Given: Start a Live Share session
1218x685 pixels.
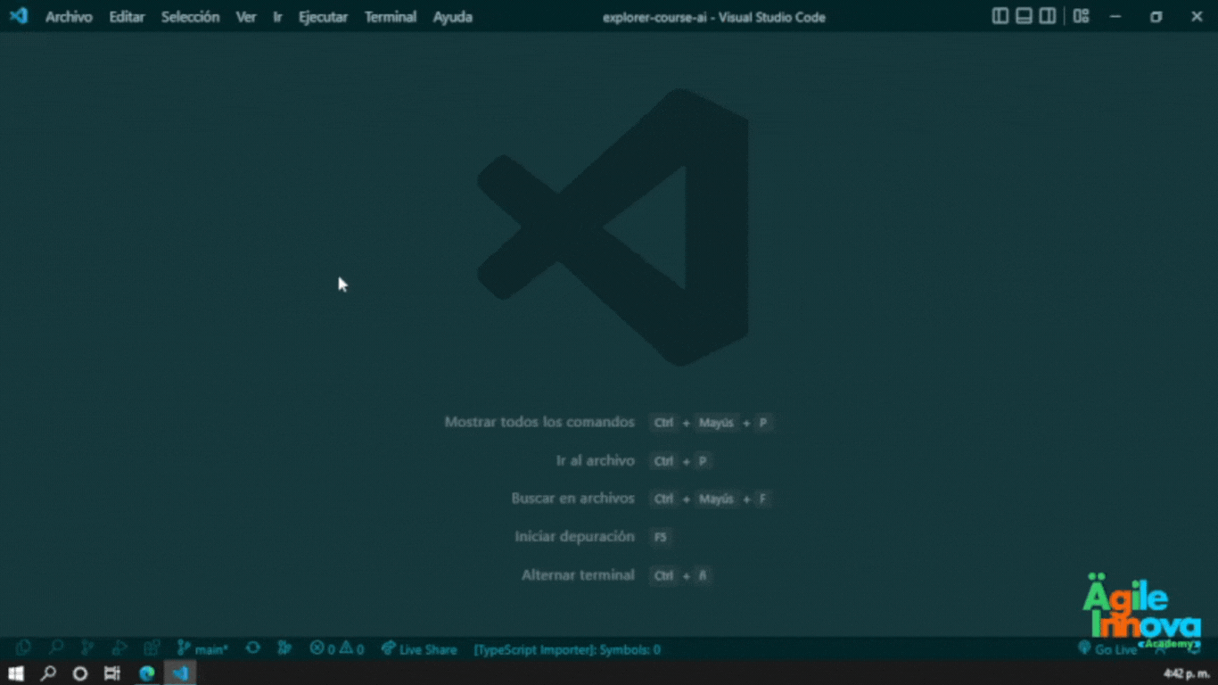Looking at the screenshot, I should (419, 649).
